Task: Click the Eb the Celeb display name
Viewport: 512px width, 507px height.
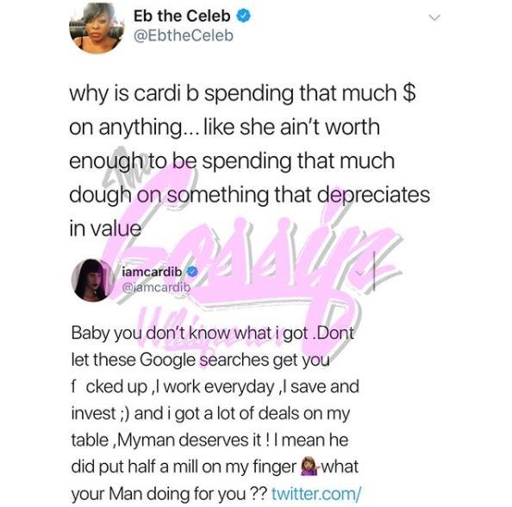Action: [x=182, y=16]
